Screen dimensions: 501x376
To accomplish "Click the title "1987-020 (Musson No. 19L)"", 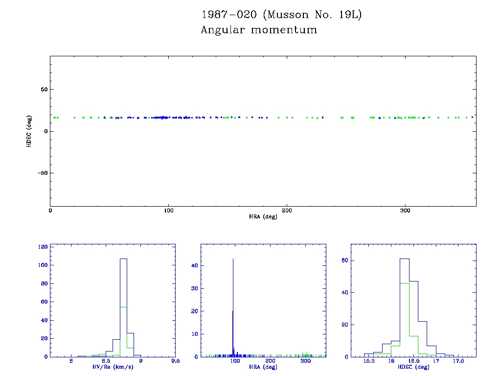I will point(281,15).
